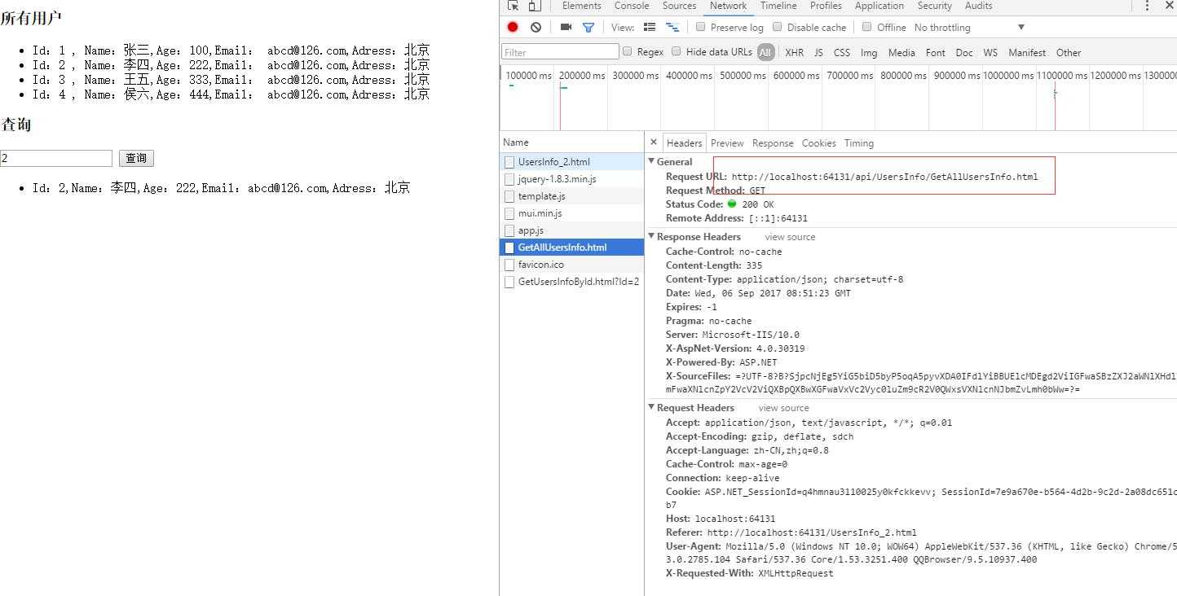Open the DevTools three-dot menu
The image size is (1177, 596).
[1147, 6]
